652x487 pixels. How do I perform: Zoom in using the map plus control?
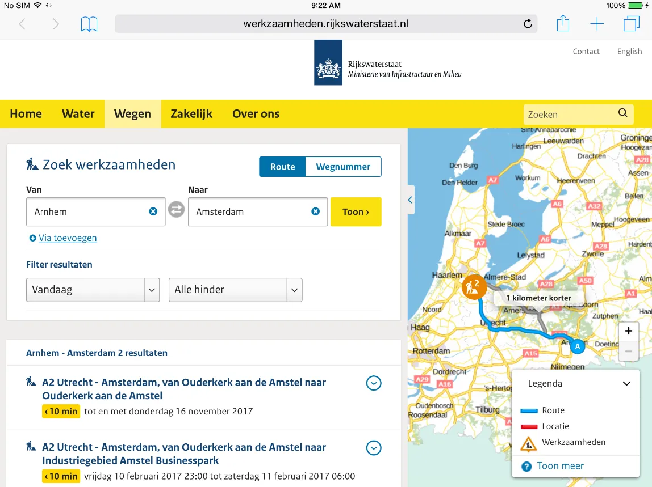pos(628,331)
